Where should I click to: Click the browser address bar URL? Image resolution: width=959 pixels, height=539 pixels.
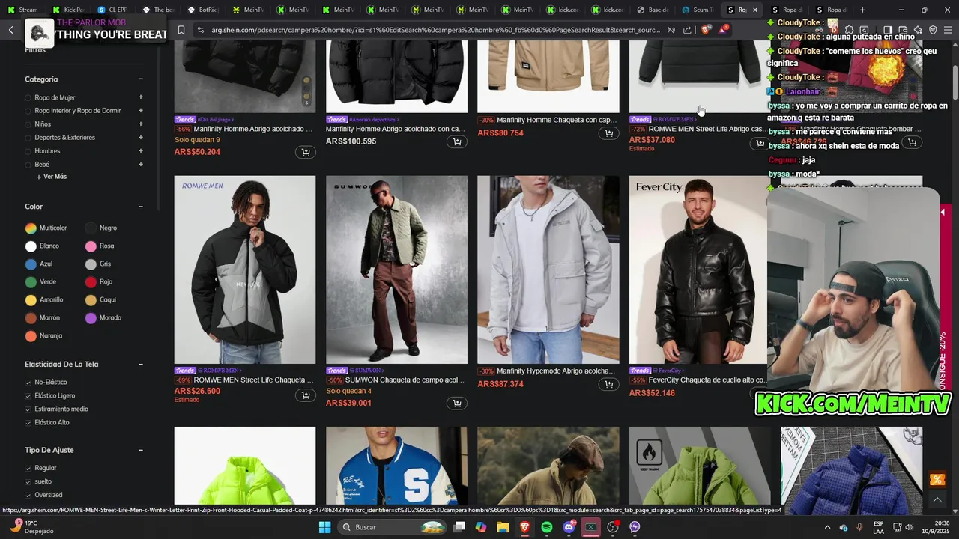435,30
